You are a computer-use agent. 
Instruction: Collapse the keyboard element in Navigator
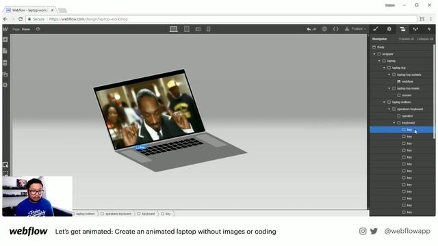[394, 123]
